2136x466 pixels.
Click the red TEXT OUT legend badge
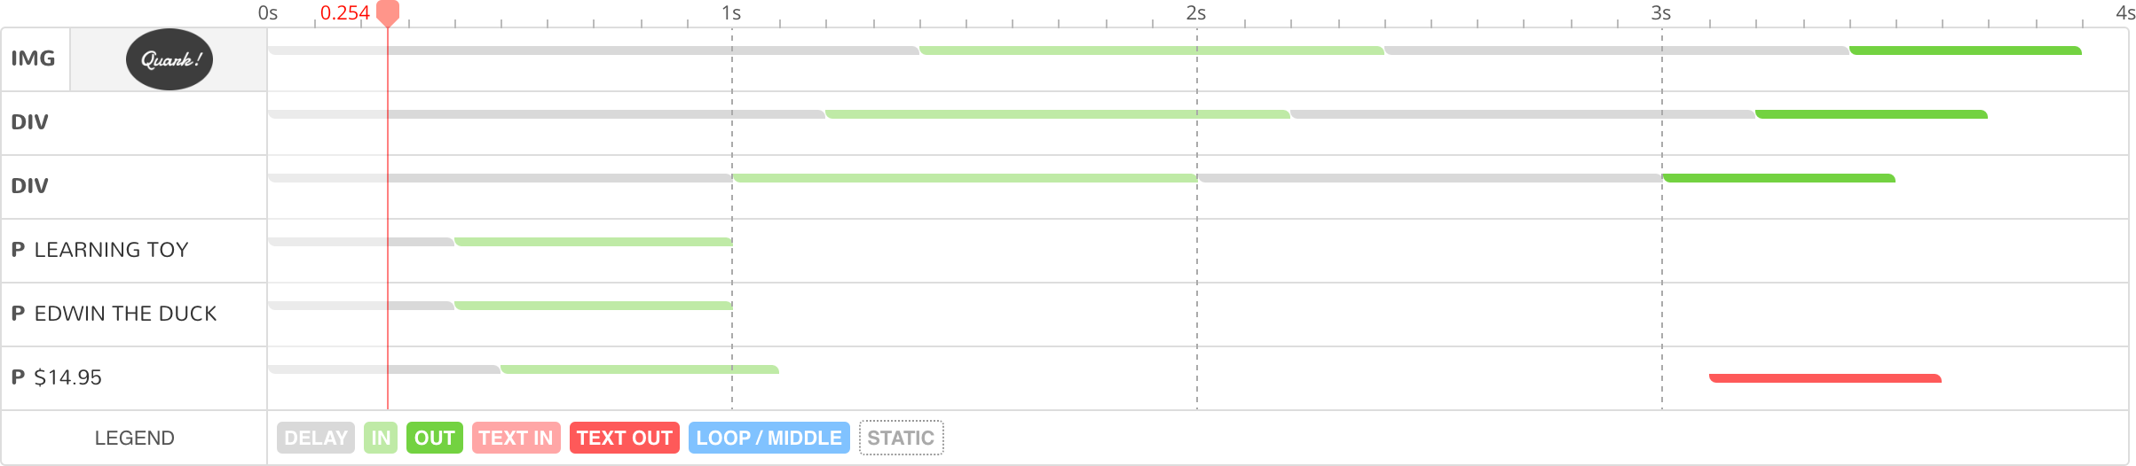point(624,438)
